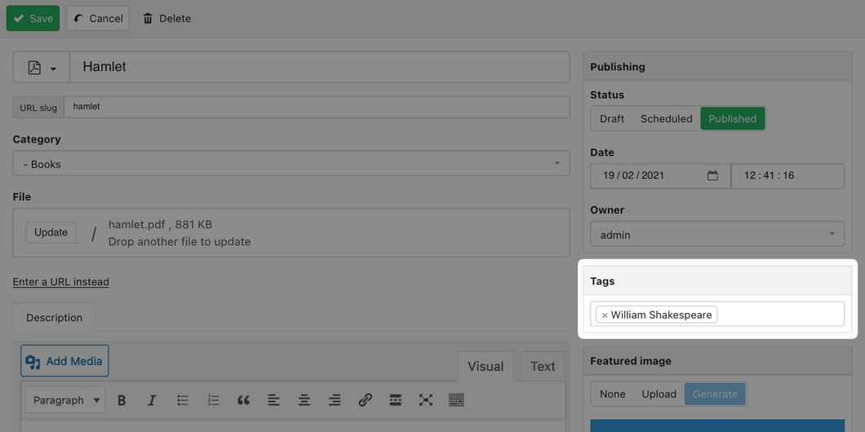Set status to Scheduled
This screenshot has height=432, width=865.
coord(667,118)
